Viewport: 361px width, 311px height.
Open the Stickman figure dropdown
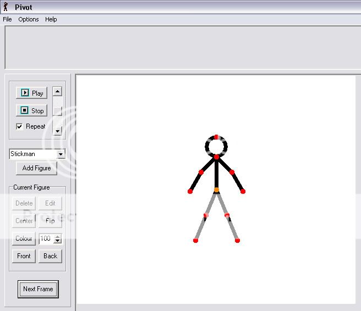click(x=61, y=154)
